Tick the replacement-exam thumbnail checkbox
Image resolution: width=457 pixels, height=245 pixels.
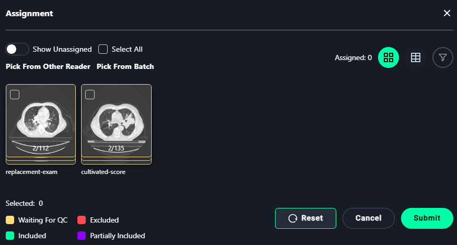(15, 95)
